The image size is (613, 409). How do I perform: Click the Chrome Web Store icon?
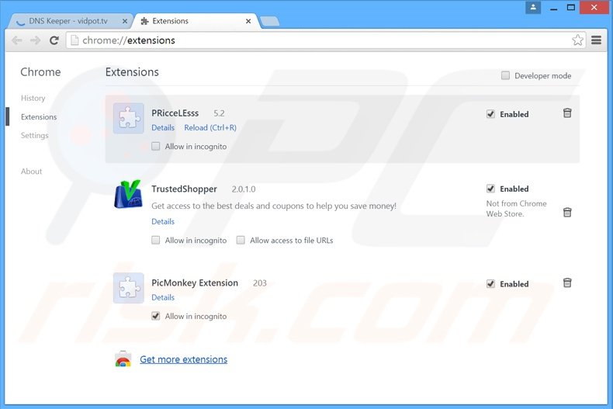[x=123, y=359]
